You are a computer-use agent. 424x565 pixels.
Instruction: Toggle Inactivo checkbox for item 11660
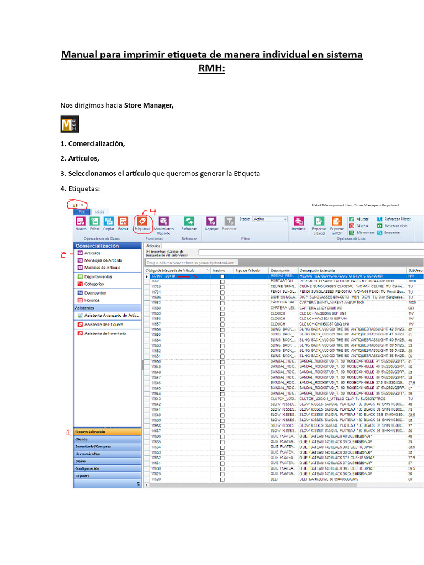[222, 308]
